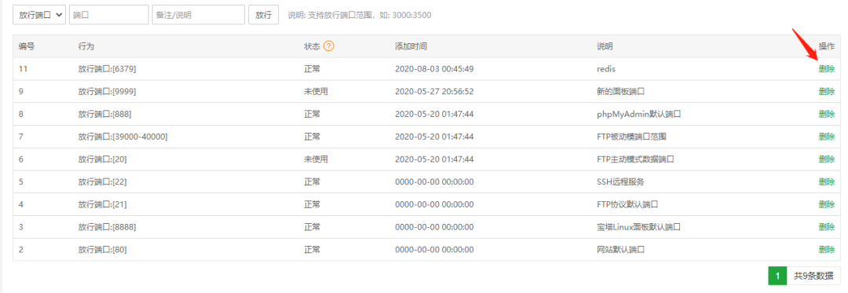
Task: Focus the 端口 port input field
Action: (x=108, y=15)
